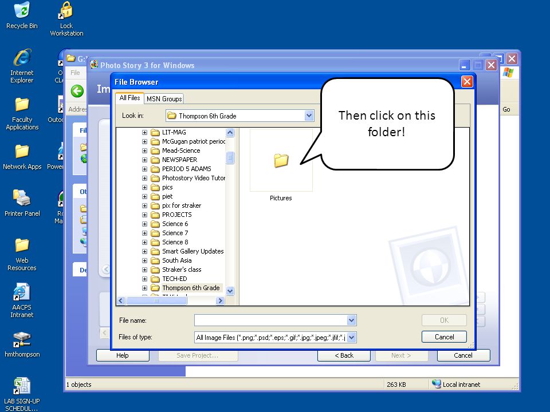Viewport: 550px width, 412px height.
Task: Expand the LIT-MAG folder node
Action: coord(144,132)
